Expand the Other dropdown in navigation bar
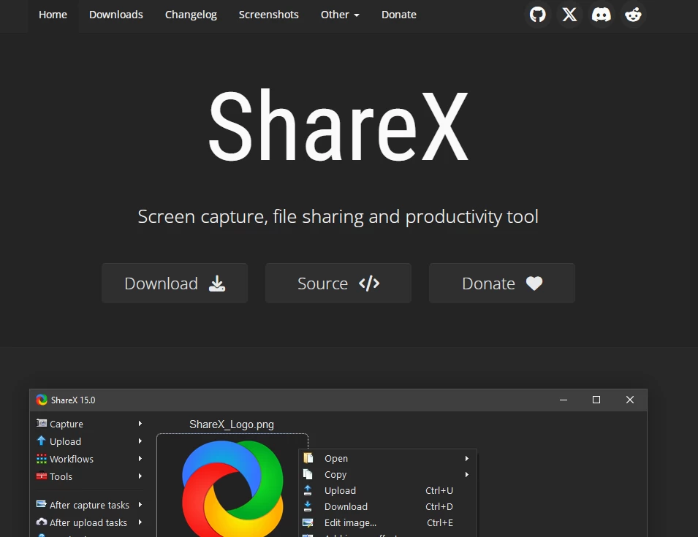Image resolution: width=698 pixels, height=537 pixels. (x=340, y=15)
